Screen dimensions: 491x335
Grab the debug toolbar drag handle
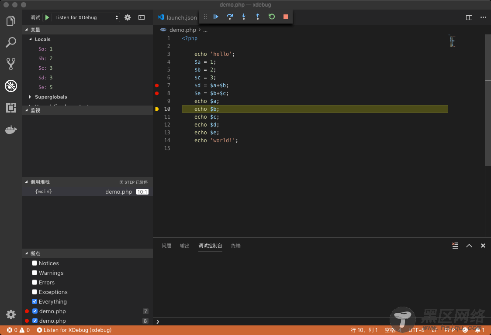[x=205, y=17]
